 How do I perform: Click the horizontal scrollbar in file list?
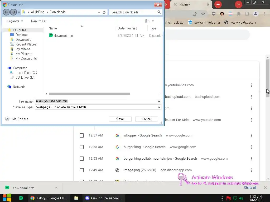[x=90, y=94]
